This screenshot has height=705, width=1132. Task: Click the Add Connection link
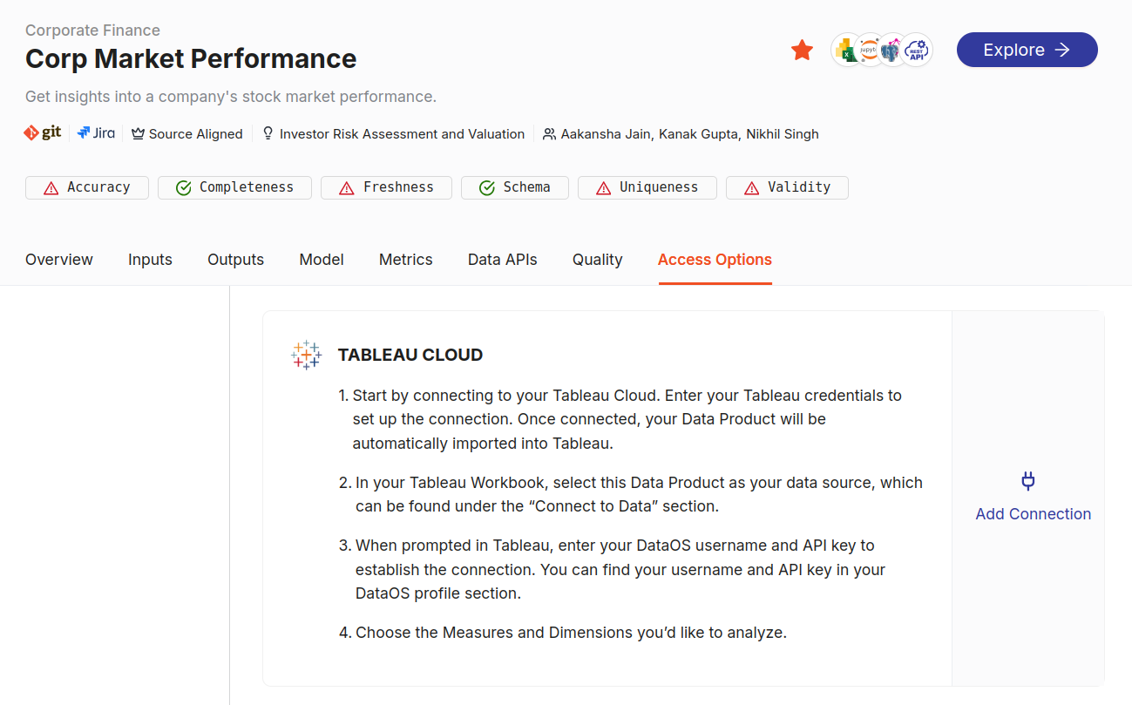click(1033, 514)
